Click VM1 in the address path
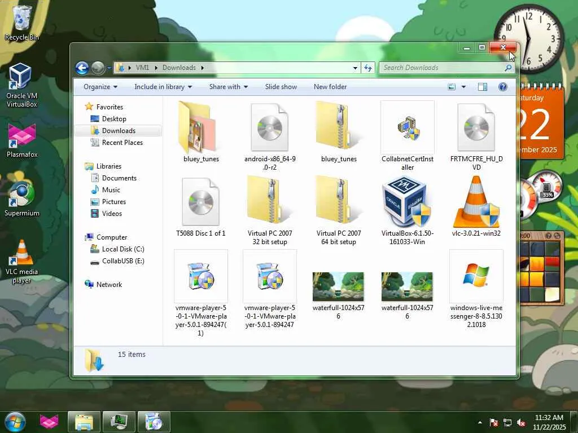Image resolution: width=578 pixels, height=433 pixels. click(142, 68)
